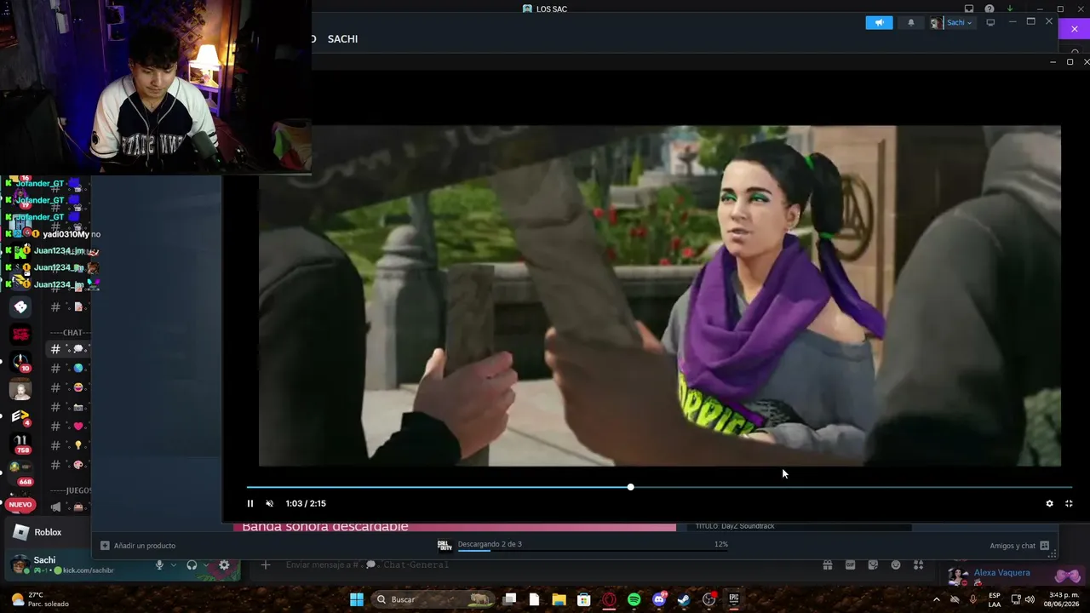Open Discord microphone input options arrow
This screenshot has width=1090, height=613.
(174, 565)
